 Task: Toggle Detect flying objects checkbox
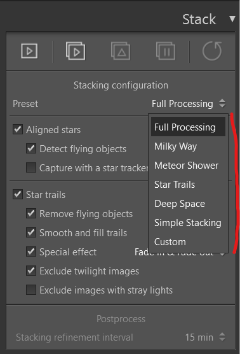click(31, 148)
